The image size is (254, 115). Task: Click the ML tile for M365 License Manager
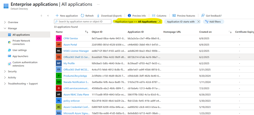pos(59,51)
